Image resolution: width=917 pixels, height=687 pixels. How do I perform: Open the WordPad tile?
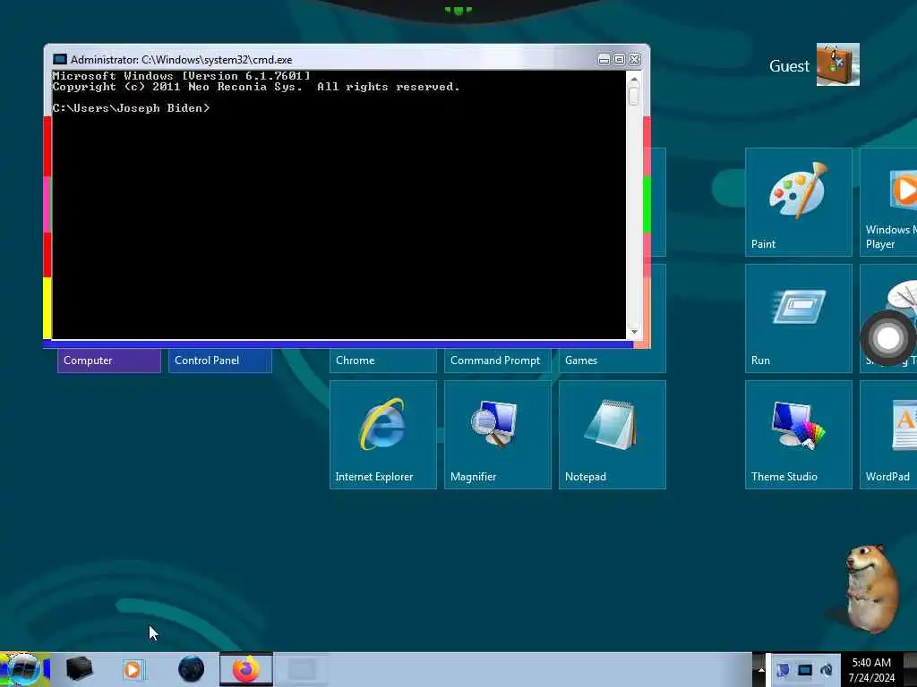[888, 435]
